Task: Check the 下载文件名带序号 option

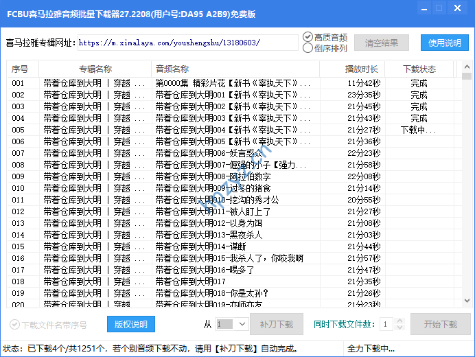Action: click(x=14, y=325)
